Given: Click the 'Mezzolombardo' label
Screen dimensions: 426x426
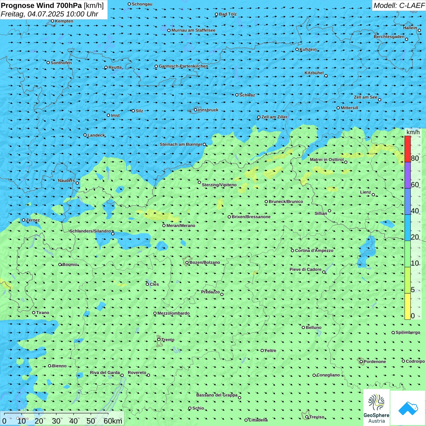Looking at the screenshot, I should tap(173, 313).
